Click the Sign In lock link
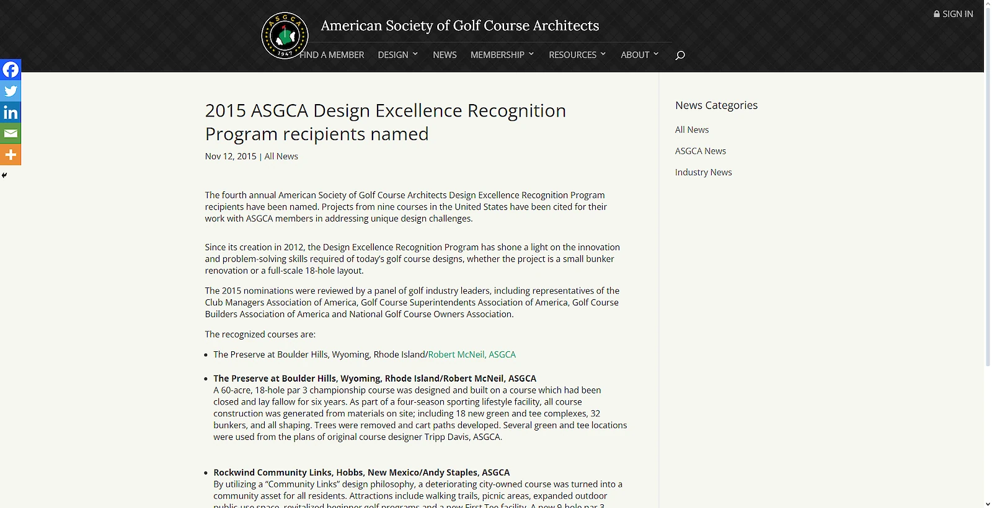The image size is (992, 508). [x=954, y=14]
